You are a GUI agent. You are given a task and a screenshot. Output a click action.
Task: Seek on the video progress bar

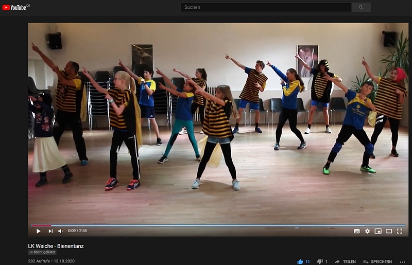218,225
